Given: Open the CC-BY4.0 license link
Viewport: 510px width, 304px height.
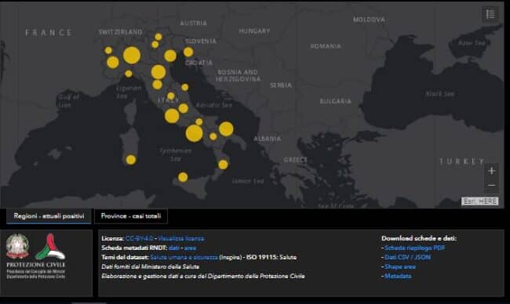Looking at the screenshot, I should 139,238.
